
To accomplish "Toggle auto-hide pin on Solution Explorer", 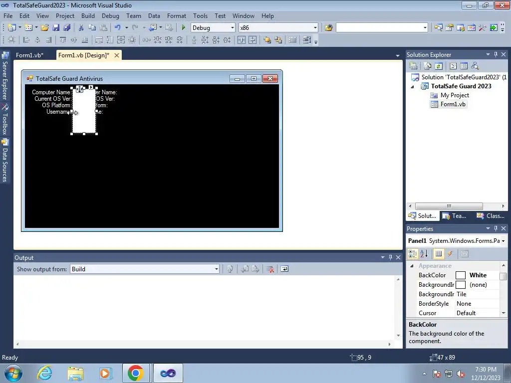I will [496, 54].
